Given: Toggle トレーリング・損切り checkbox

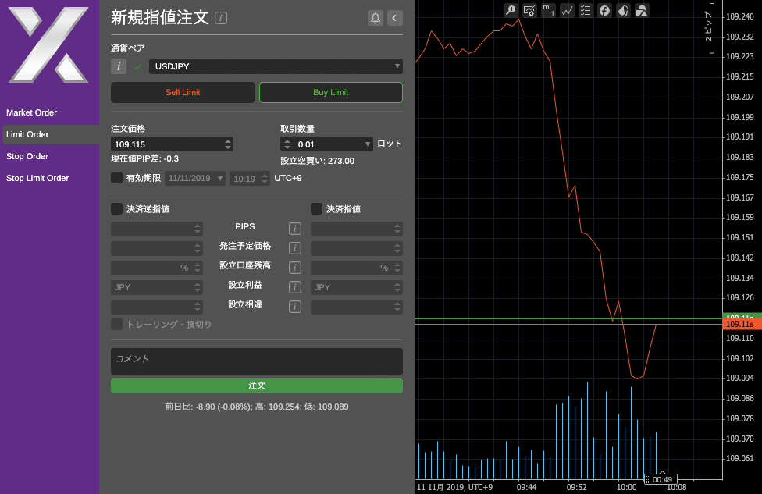Looking at the screenshot, I should pos(116,324).
